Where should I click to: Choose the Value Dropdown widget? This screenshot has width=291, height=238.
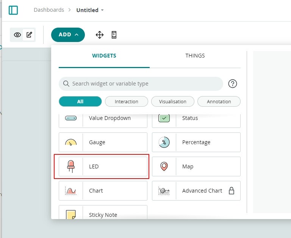click(103, 120)
